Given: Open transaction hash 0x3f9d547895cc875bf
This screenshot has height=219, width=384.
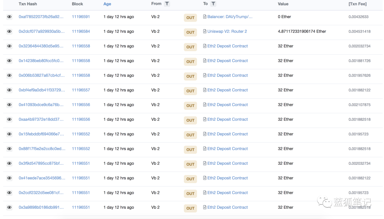Looking at the screenshot, I should (x=41, y=164).
